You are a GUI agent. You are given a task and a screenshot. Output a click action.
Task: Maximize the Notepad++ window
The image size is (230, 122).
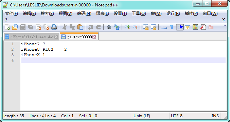point(207,4)
